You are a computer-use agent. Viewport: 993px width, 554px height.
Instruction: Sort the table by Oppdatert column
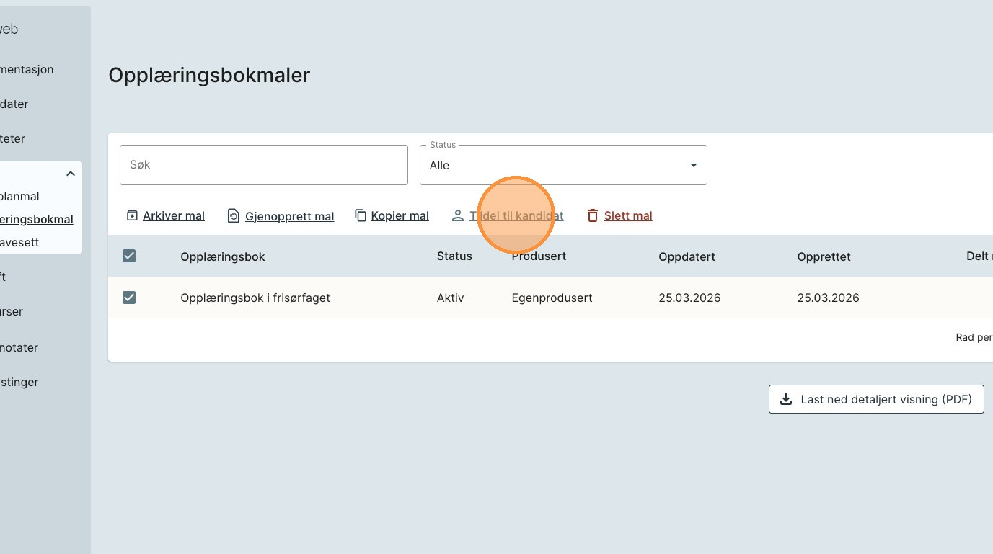point(687,256)
